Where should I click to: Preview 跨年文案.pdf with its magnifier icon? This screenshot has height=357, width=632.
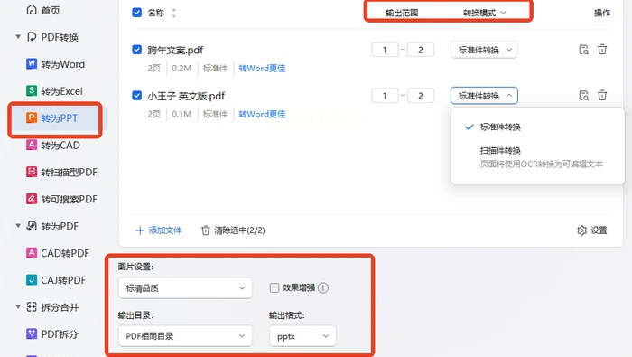[x=583, y=50]
